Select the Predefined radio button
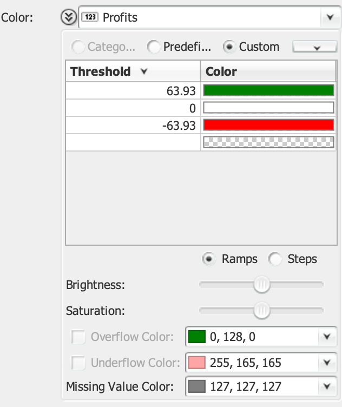 (x=154, y=47)
